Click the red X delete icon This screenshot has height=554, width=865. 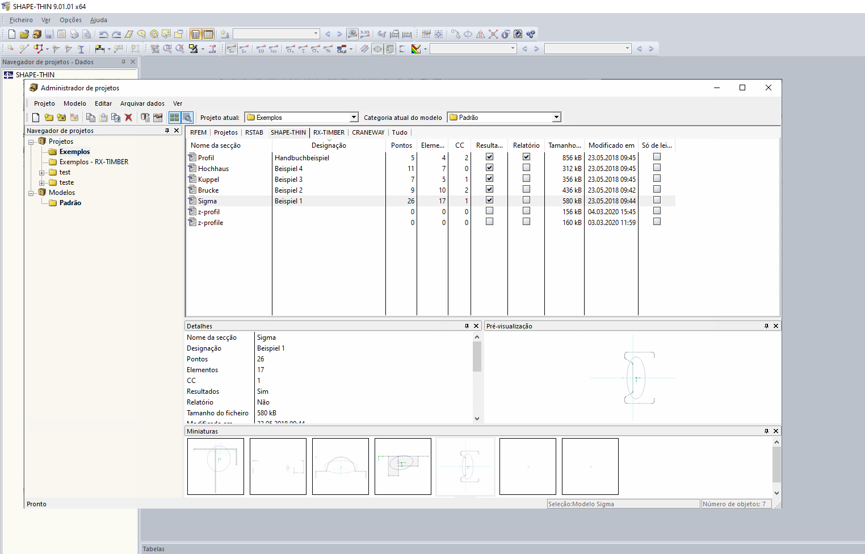pyautogui.click(x=128, y=118)
